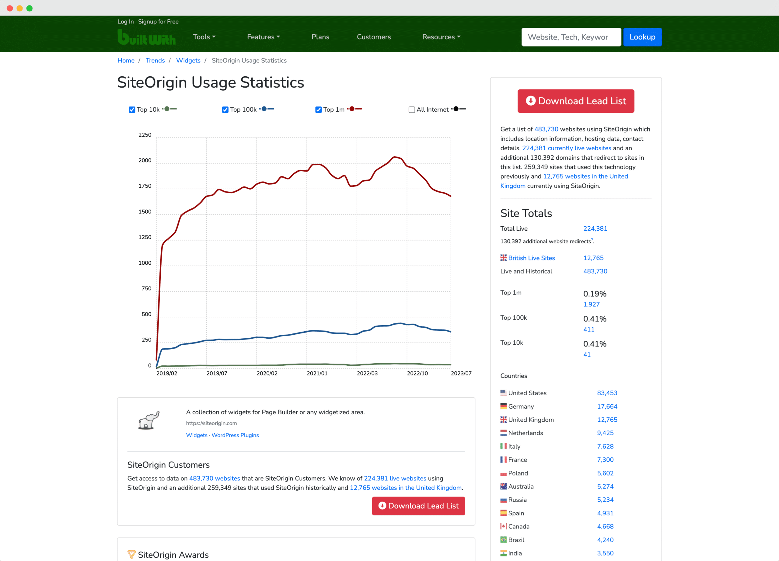779x561 pixels.
Task: Open Widgets link under siteorigin.com URL
Action: click(x=197, y=435)
